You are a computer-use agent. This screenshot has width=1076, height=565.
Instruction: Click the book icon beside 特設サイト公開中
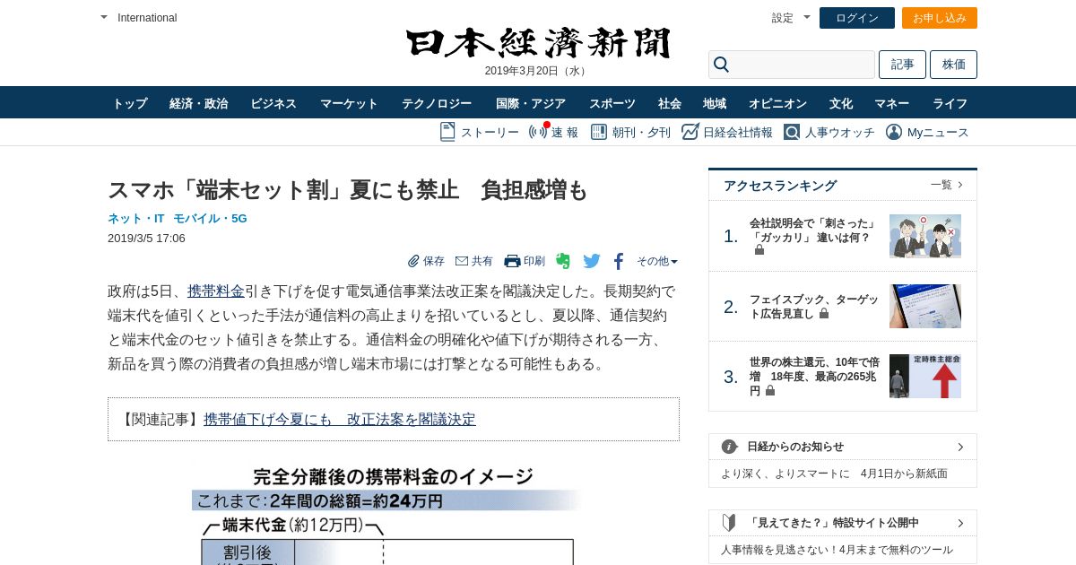(x=729, y=523)
